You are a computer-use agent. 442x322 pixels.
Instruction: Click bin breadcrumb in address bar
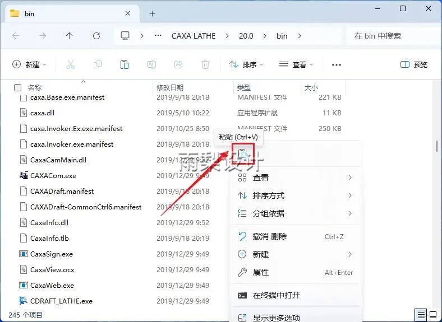pyautogui.click(x=282, y=36)
